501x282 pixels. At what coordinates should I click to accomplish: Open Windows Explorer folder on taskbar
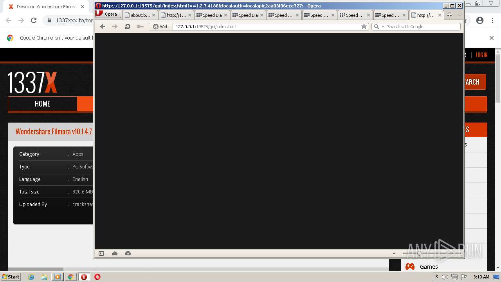[44, 277]
